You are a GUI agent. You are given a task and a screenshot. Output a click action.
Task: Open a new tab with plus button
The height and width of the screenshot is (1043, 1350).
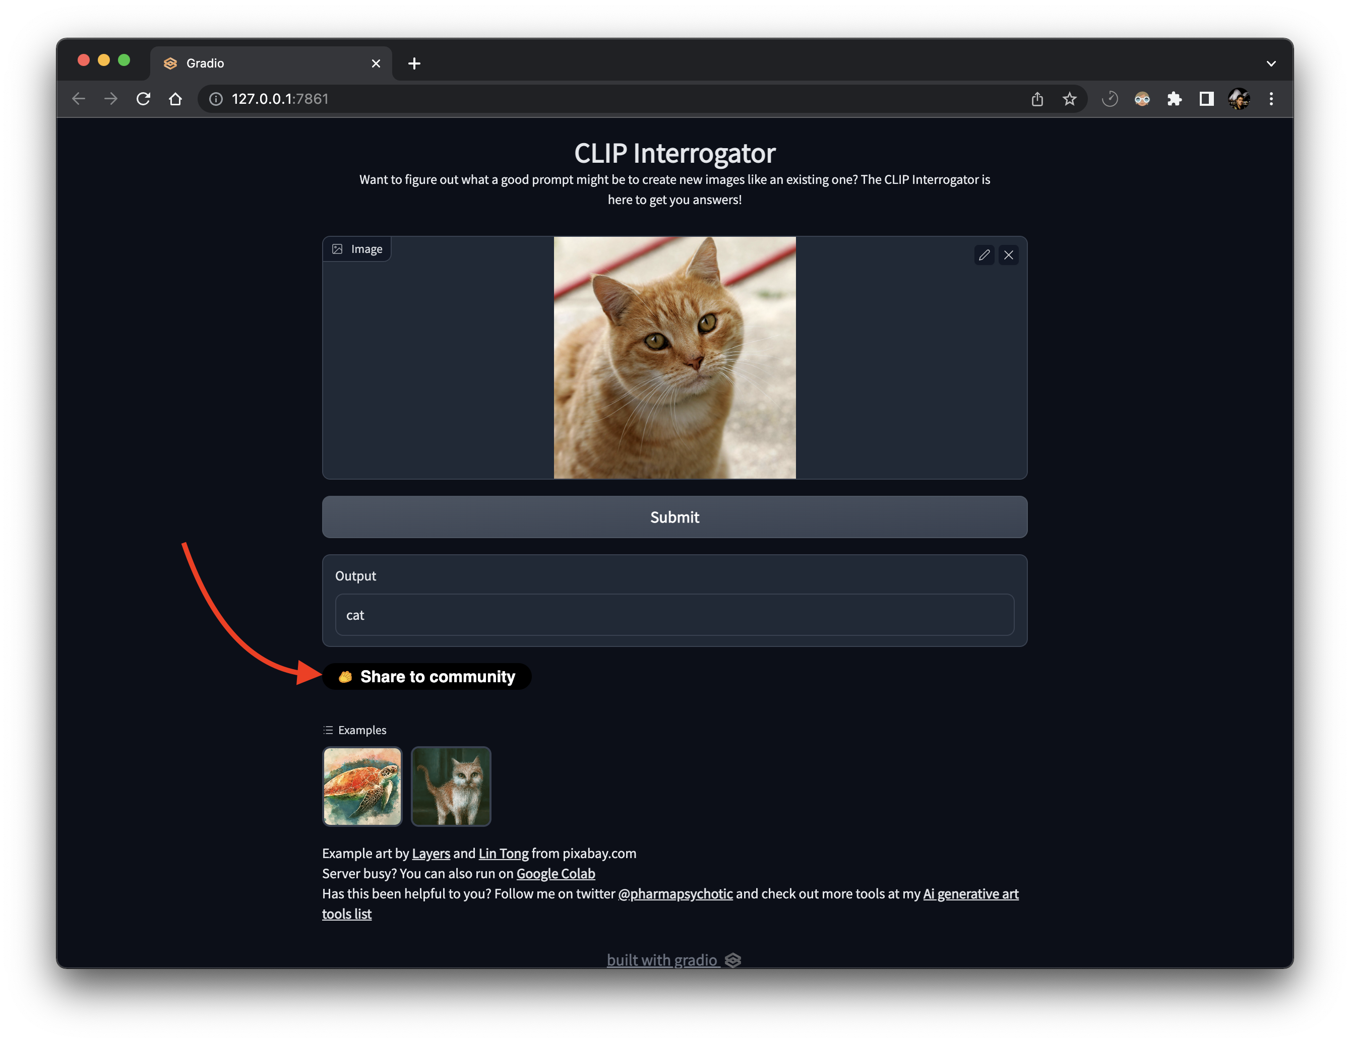tap(414, 63)
